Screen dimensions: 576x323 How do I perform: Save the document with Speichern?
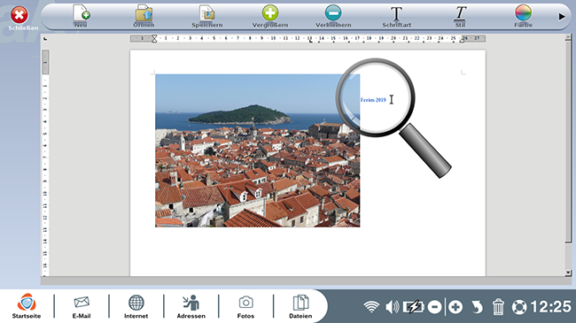point(207,17)
